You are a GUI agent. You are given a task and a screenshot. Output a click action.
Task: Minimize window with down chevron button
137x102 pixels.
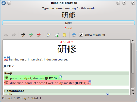pos(118,3)
